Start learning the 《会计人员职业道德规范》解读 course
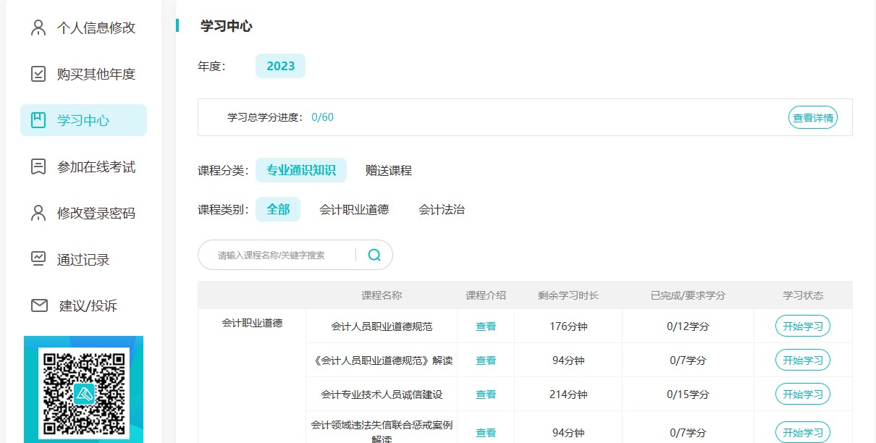The width and height of the screenshot is (876, 443). click(x=802, y=360)
